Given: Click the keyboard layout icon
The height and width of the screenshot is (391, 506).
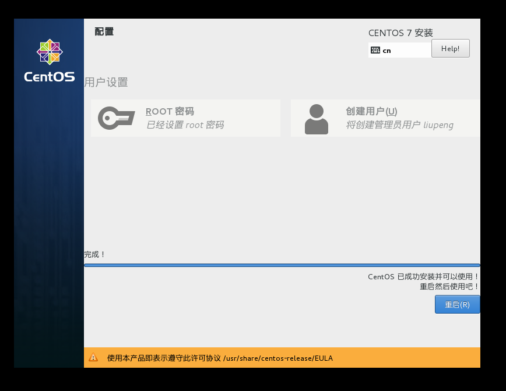Looking at the screenshot, I should click(x=375, y=50).
